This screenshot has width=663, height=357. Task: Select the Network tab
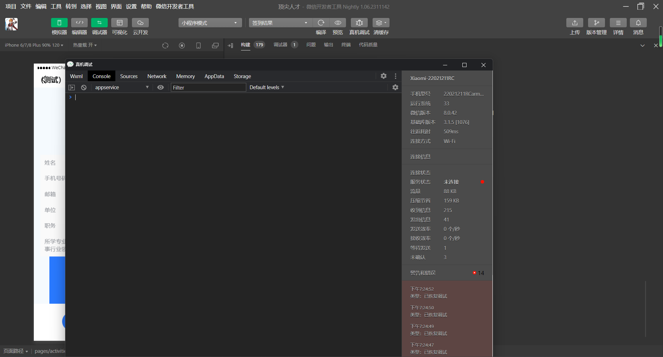157,76
